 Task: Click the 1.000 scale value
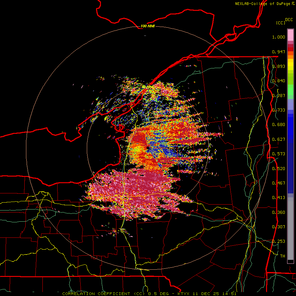279,37
